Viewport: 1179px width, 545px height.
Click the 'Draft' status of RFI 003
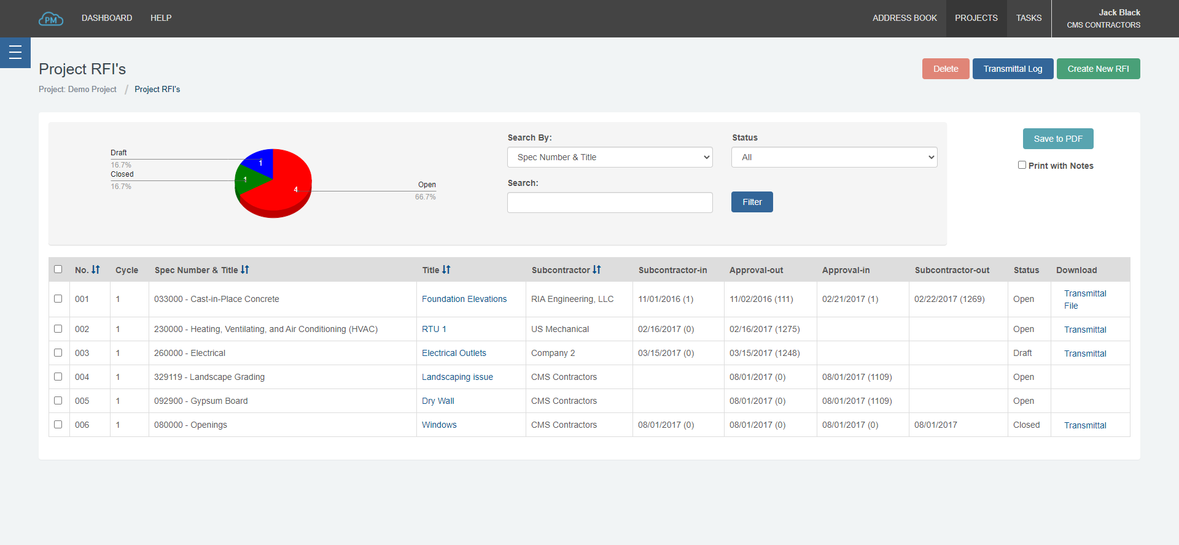1022,353
